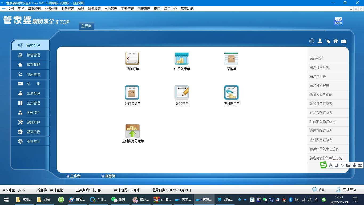
Task: Click the tag icon in top toolbar
Action: tap(328, 41)
